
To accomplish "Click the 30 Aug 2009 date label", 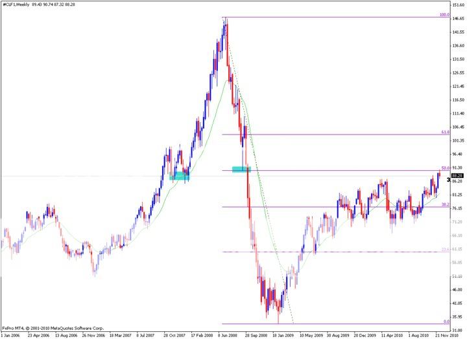I will tap(339, 335).
